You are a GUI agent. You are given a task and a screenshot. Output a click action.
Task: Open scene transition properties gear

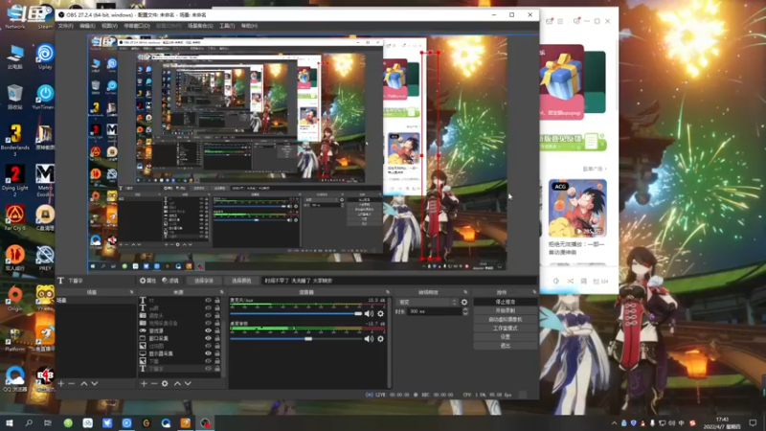(464, 302)
